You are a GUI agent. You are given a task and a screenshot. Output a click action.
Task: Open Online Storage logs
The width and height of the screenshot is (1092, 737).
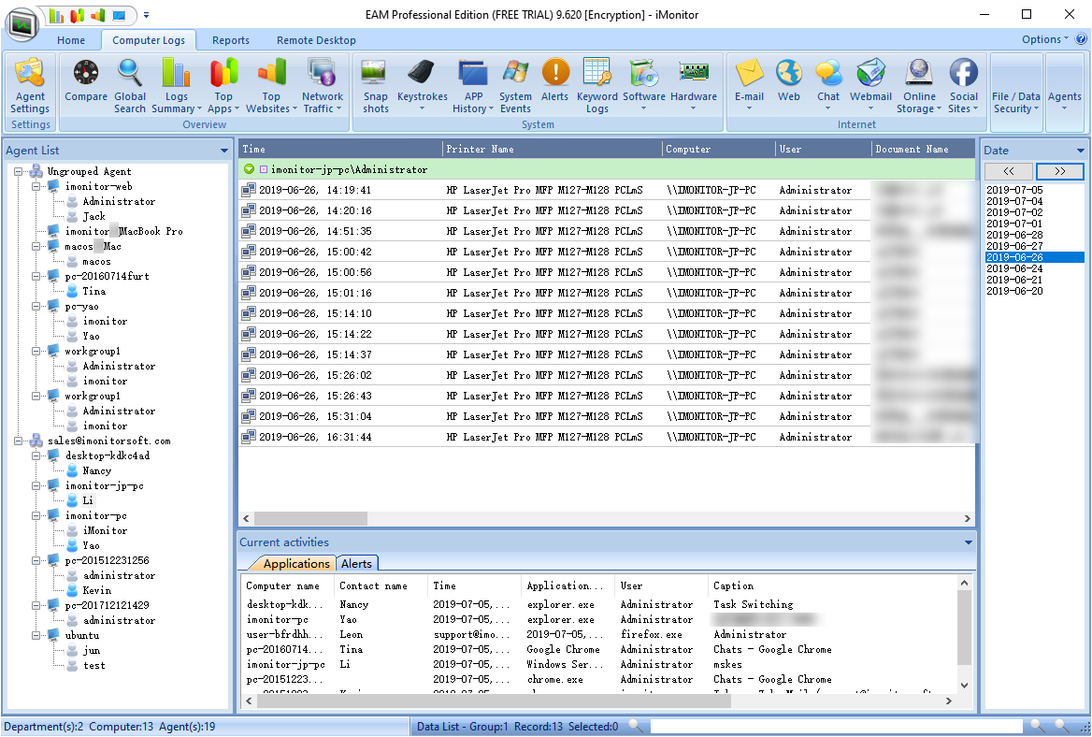click(x=919, y=86)
